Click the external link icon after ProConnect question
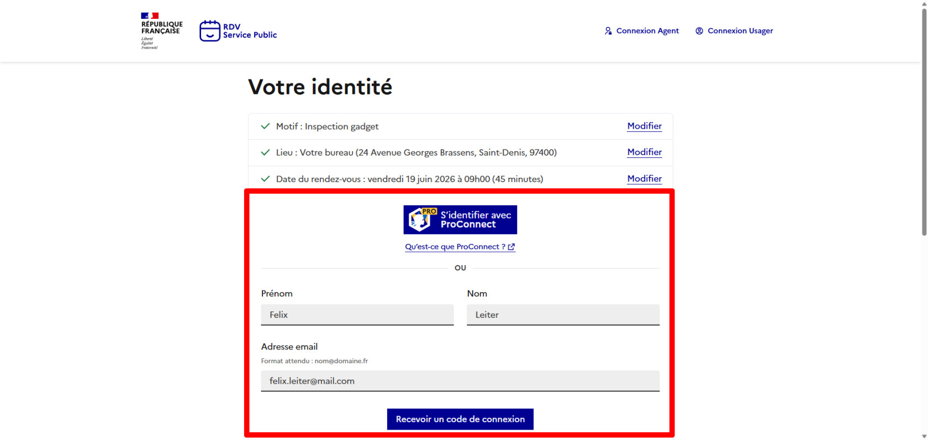Viewport: 928px width, 440px height. click(x=512, y=247)
